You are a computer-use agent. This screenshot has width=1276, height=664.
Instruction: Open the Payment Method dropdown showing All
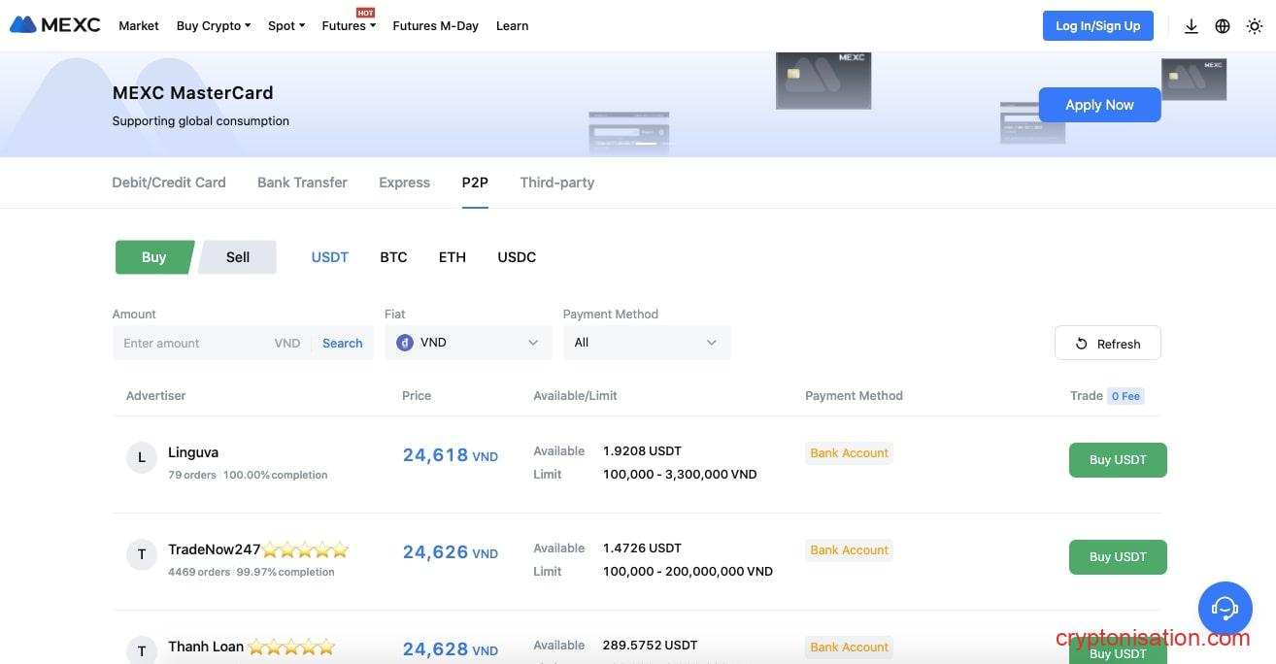coord(646,342)
